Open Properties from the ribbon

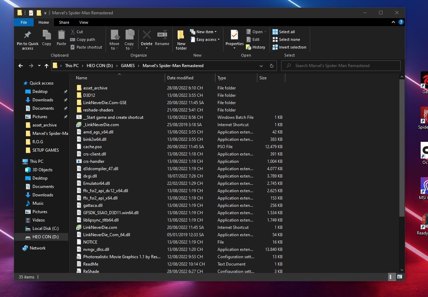point(234,35)
